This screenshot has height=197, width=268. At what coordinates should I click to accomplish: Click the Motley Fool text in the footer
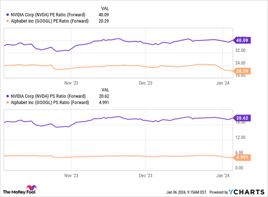point(15,192)
